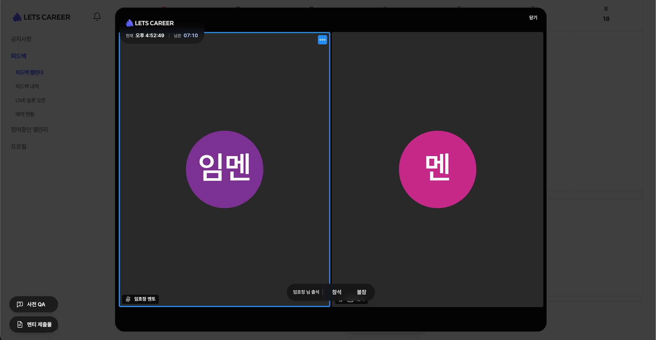Image resolution: width=656 pixels, height=340 pixels.
Task: Open 피드백 내역 in the sidebar
Action: click(27, 86)
